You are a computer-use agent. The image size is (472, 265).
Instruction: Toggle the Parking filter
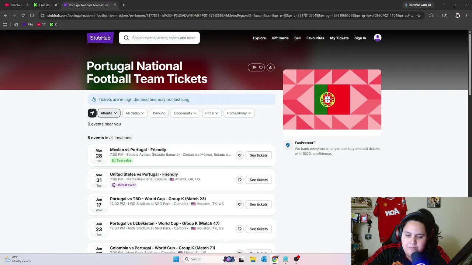tap(159, 113)
